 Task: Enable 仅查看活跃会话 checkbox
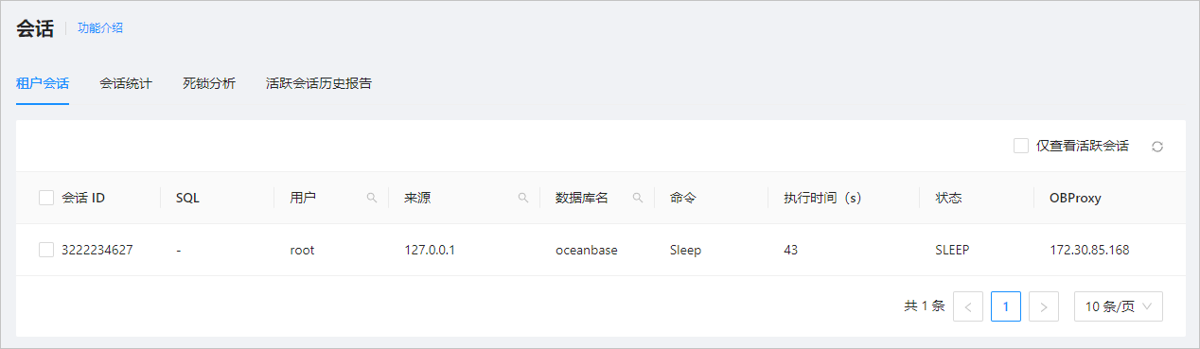point(1021,146)
